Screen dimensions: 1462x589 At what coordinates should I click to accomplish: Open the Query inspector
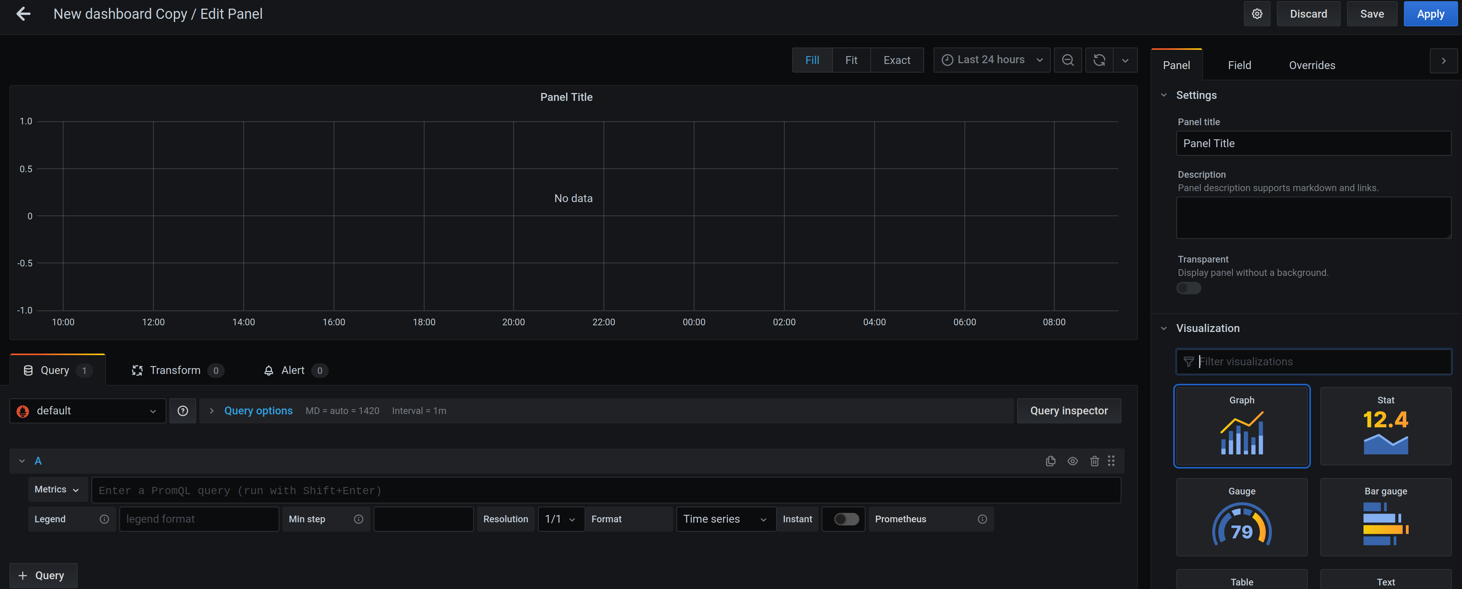point(1068,410)
